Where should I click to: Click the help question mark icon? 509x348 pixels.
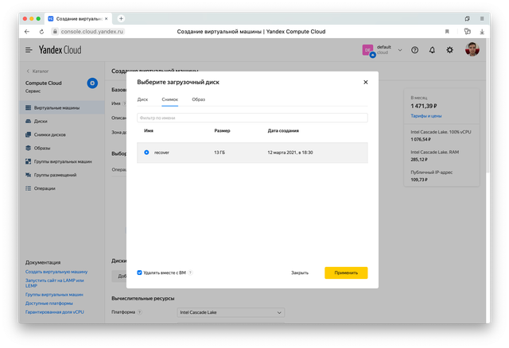414,49
